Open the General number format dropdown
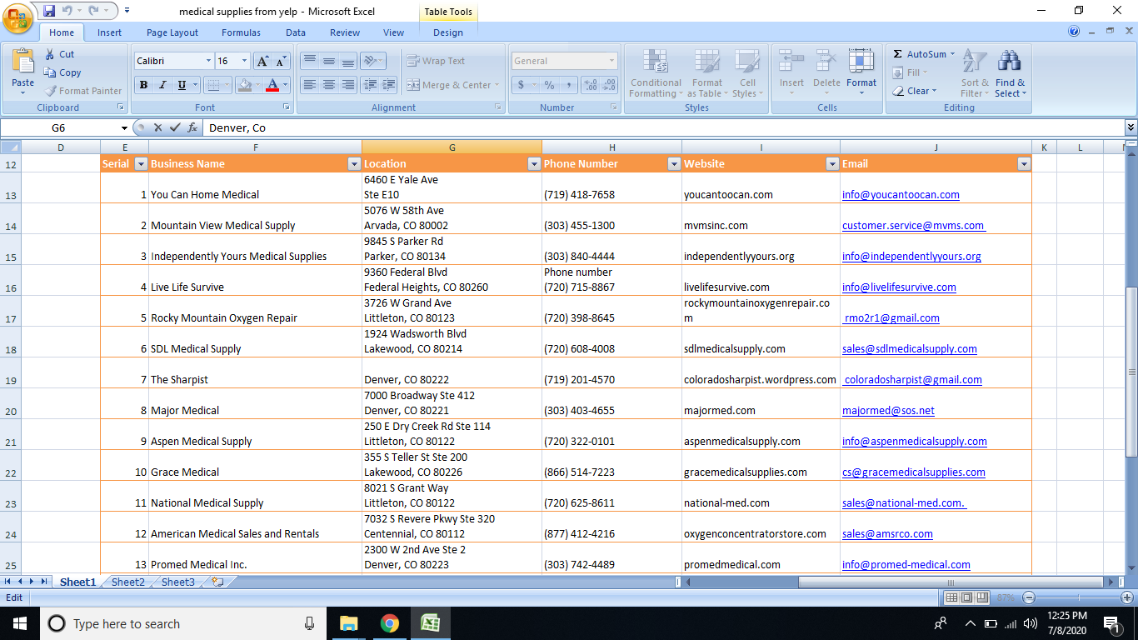 (611, 61)
